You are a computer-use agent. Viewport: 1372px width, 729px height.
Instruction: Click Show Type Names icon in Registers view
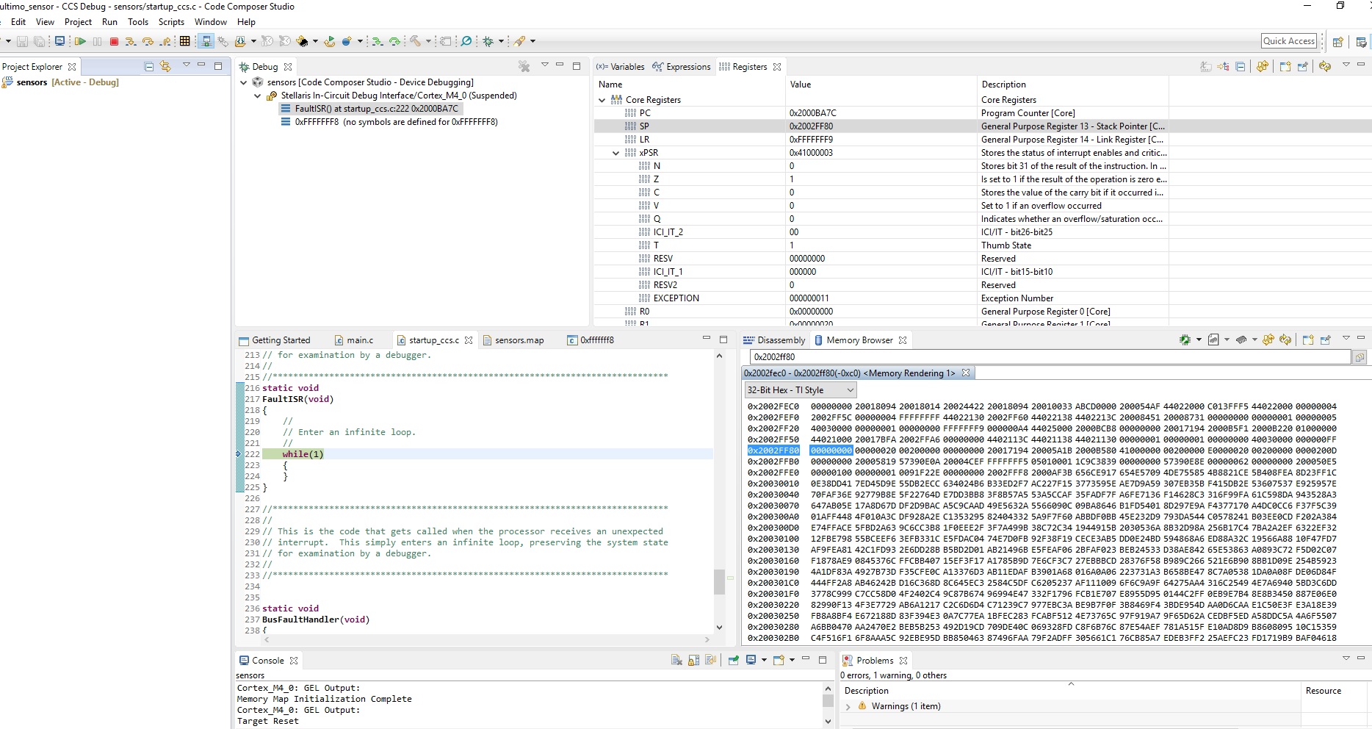1206,66
